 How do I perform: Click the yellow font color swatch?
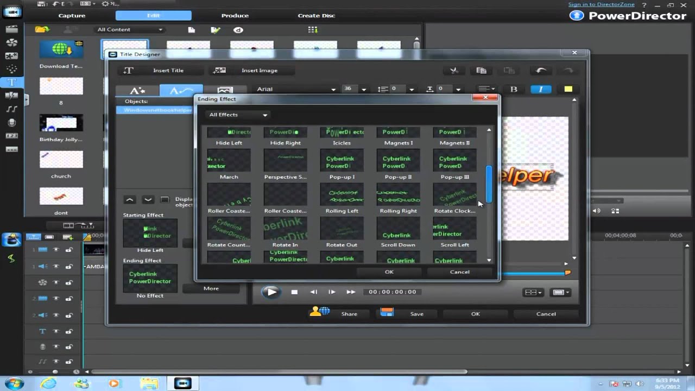pos(568,89)
